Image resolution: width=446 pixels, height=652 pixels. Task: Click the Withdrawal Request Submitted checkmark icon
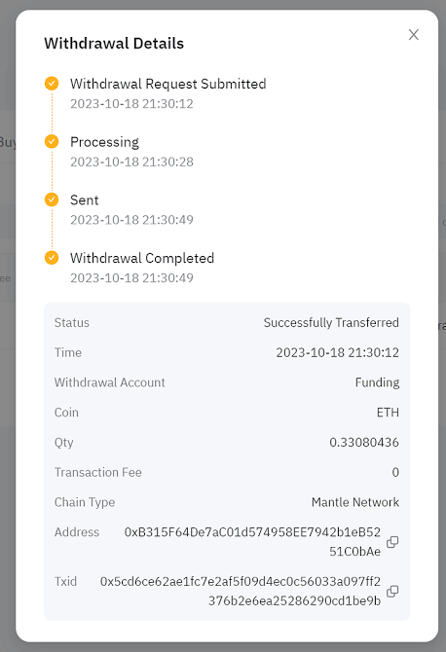point(52,83)
